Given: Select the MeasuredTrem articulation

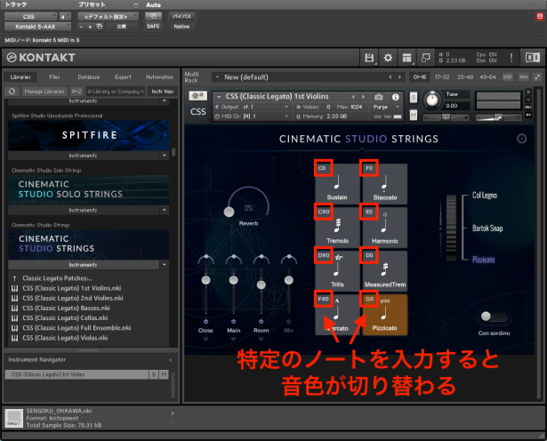Looking at the screenshot, I should pyautogui.click(x=385, y=270).
